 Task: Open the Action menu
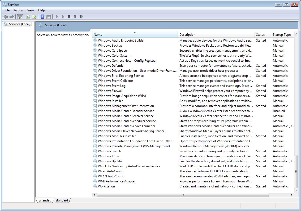coord(18,10)
